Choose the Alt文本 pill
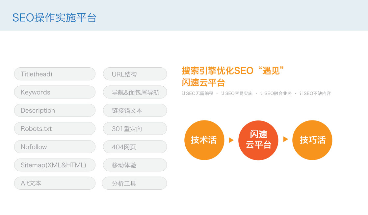Screen dimensions: 368x215 [x=55, y=183]
